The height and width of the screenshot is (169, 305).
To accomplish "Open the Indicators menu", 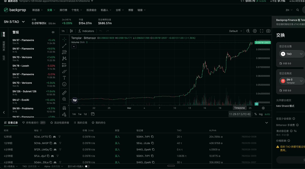I will (86, 31).
